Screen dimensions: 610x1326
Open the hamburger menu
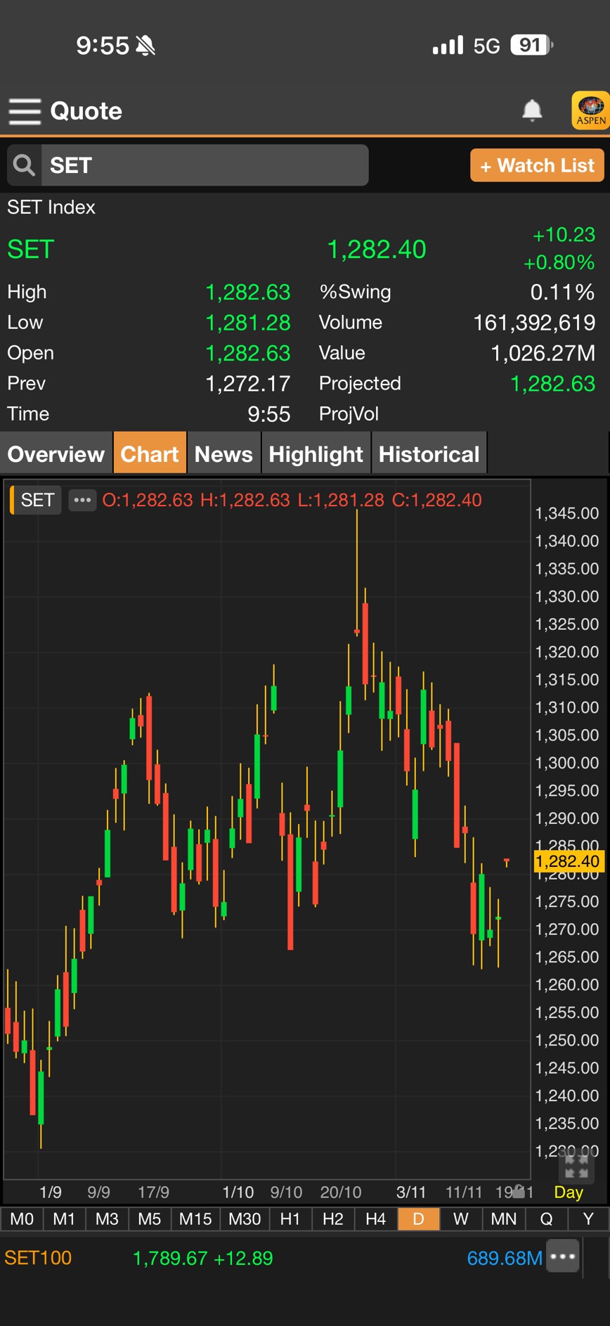tap(25, 111)
